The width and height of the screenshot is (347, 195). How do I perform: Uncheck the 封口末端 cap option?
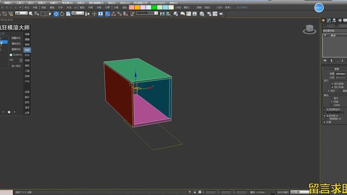[x=332, y=87]
